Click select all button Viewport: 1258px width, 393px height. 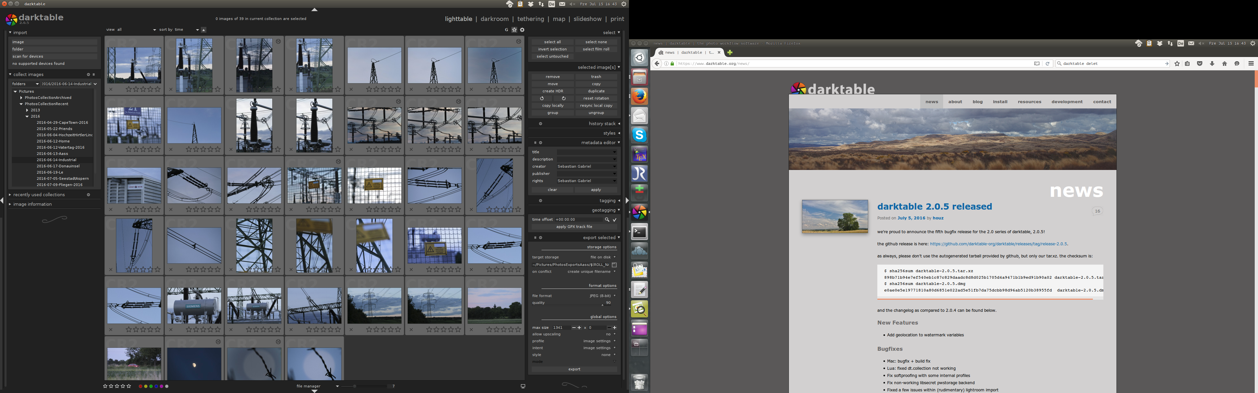coord(552,42)
